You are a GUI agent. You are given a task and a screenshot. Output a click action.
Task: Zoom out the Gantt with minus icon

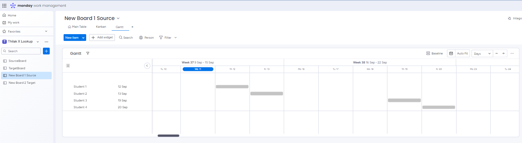pos(496,53)
